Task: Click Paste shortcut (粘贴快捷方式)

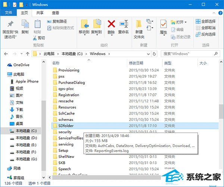Action: tap(60, 28)
